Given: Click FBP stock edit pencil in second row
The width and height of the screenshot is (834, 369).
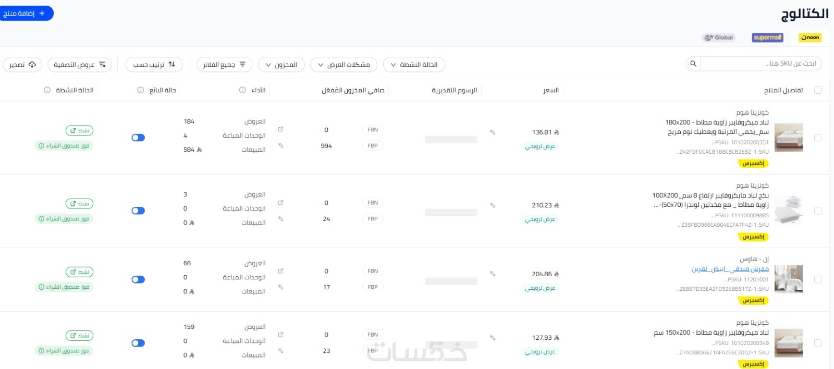Looking at the screenshot, I should click(280, 219).
